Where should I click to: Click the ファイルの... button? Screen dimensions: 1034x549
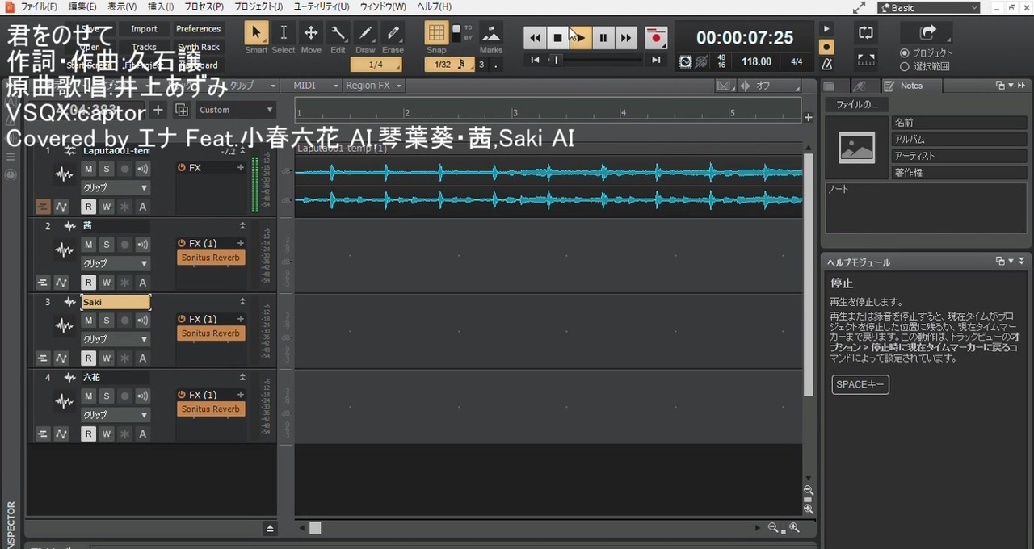856,104
